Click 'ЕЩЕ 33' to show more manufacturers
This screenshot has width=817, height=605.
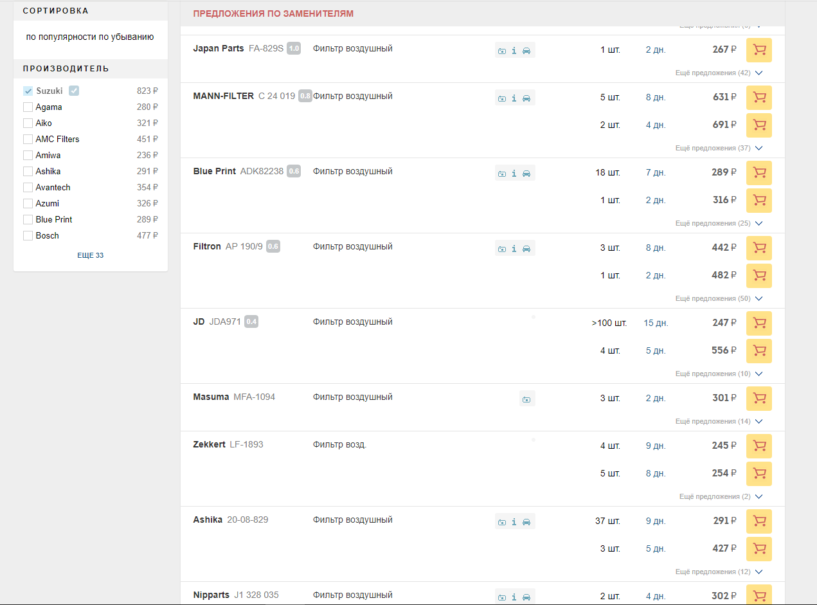(90, 255)
